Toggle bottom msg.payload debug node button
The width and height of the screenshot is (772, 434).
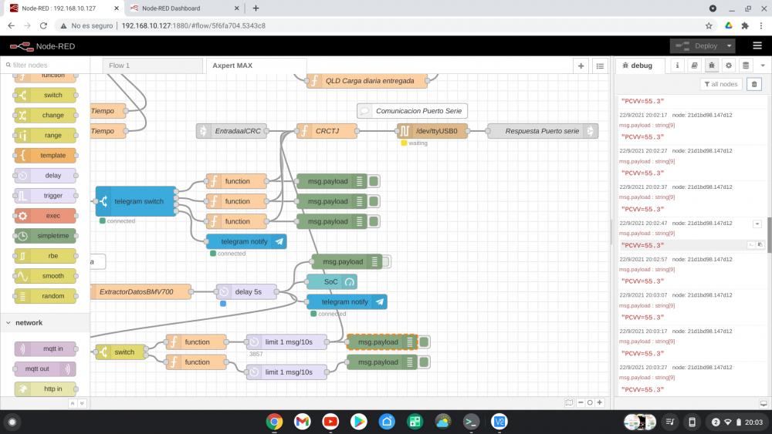[425, 362]
